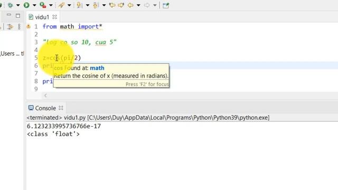
Task: Select the vidu1 editor tab
Action: pos(42,17)
